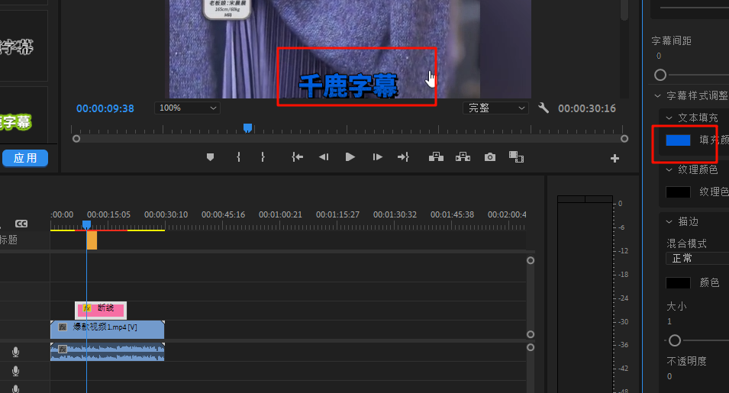This screenshot has width=729, height=393.
Task: Click the stroke 大小 slider handle
Action: (675, 340)
